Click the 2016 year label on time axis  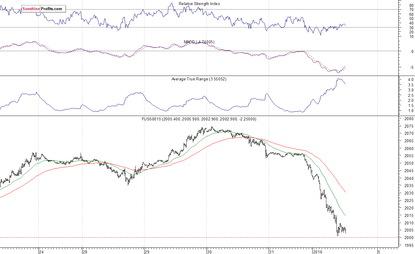tap(317, 252)
